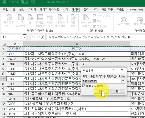Click cell 동양 글로벌 REF 사모재간접 2호
Image resolution: width=145 pixels, height=118 pixels.
(x=77, y=104)
